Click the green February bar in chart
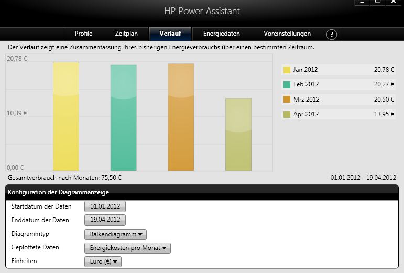 tap(124, 118)
